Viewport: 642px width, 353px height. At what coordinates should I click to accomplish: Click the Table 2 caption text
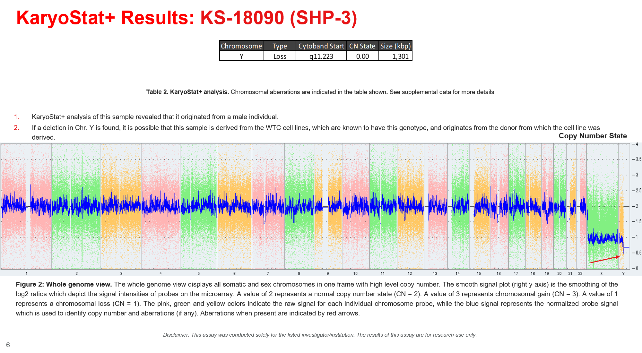(321, 92)
